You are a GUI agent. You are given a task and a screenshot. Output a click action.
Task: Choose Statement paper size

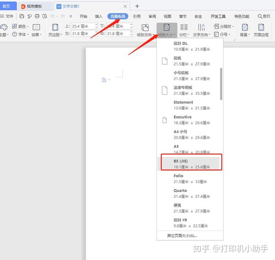[189, 105]
